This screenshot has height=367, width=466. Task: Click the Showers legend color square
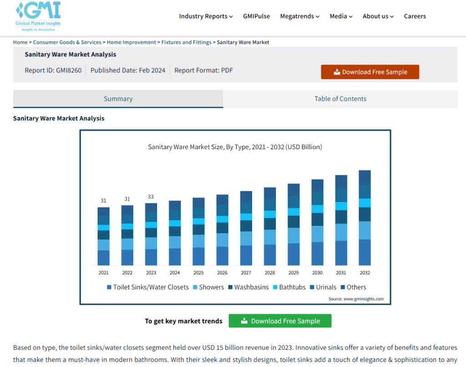(x=195, y=287)
